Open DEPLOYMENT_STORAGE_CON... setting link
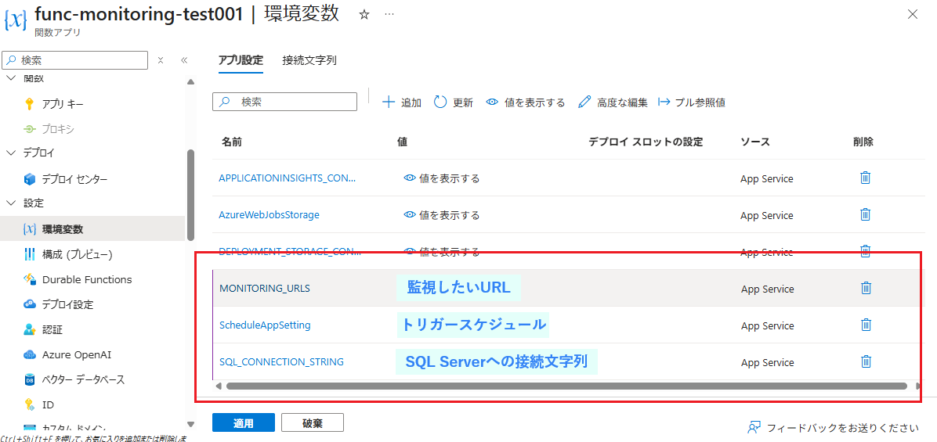 [290, 251]
